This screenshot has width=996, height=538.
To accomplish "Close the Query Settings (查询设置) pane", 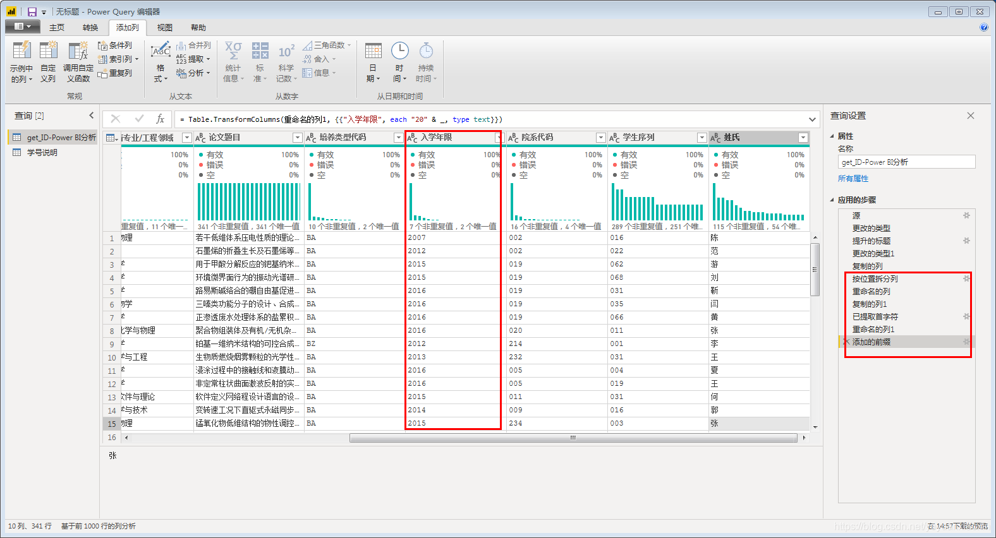I will (971, 116).
